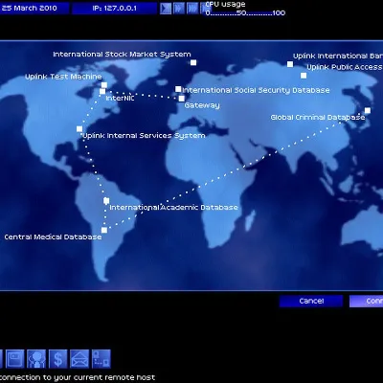
Task: Open the finance dollar sign icon
Action: [x=58, y=359]
